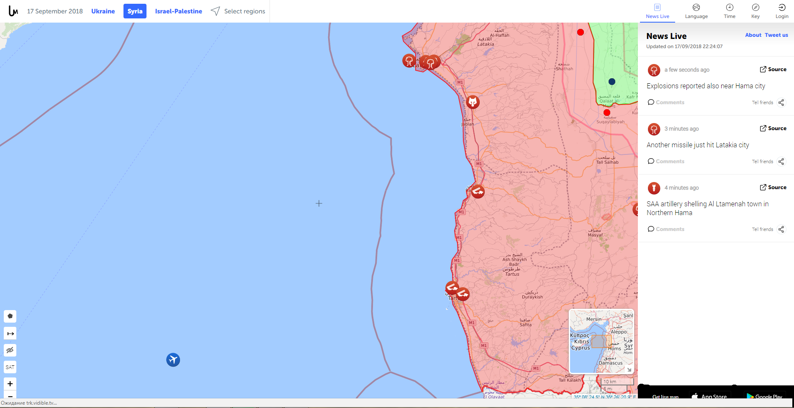The image size is (794, 408).
Task: Open Source for Al Ltamenah shelling report
Action: pyautogui.click(x=773, y=187)
